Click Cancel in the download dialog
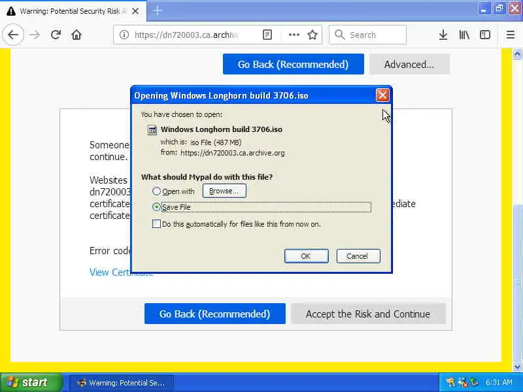This screenshot has height=392, width=523. point(358,256)
